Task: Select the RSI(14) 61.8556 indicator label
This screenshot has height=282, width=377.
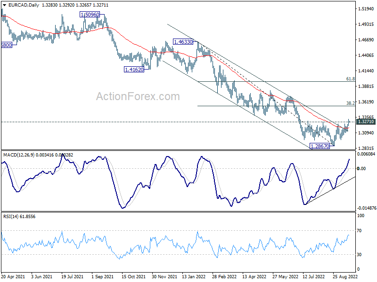Action: coord(19,217)
